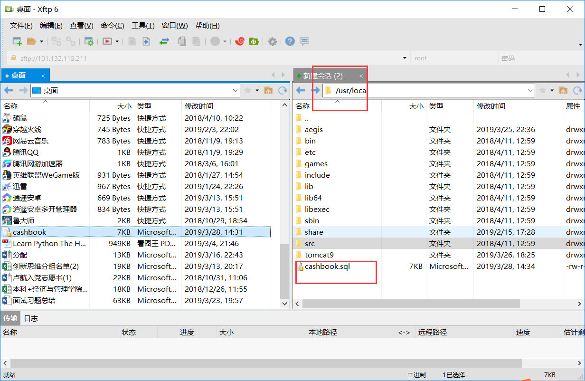Viewport: 585px width, 381px height.
Task: Switch to the 传输 tab
Action: point(10,318)
